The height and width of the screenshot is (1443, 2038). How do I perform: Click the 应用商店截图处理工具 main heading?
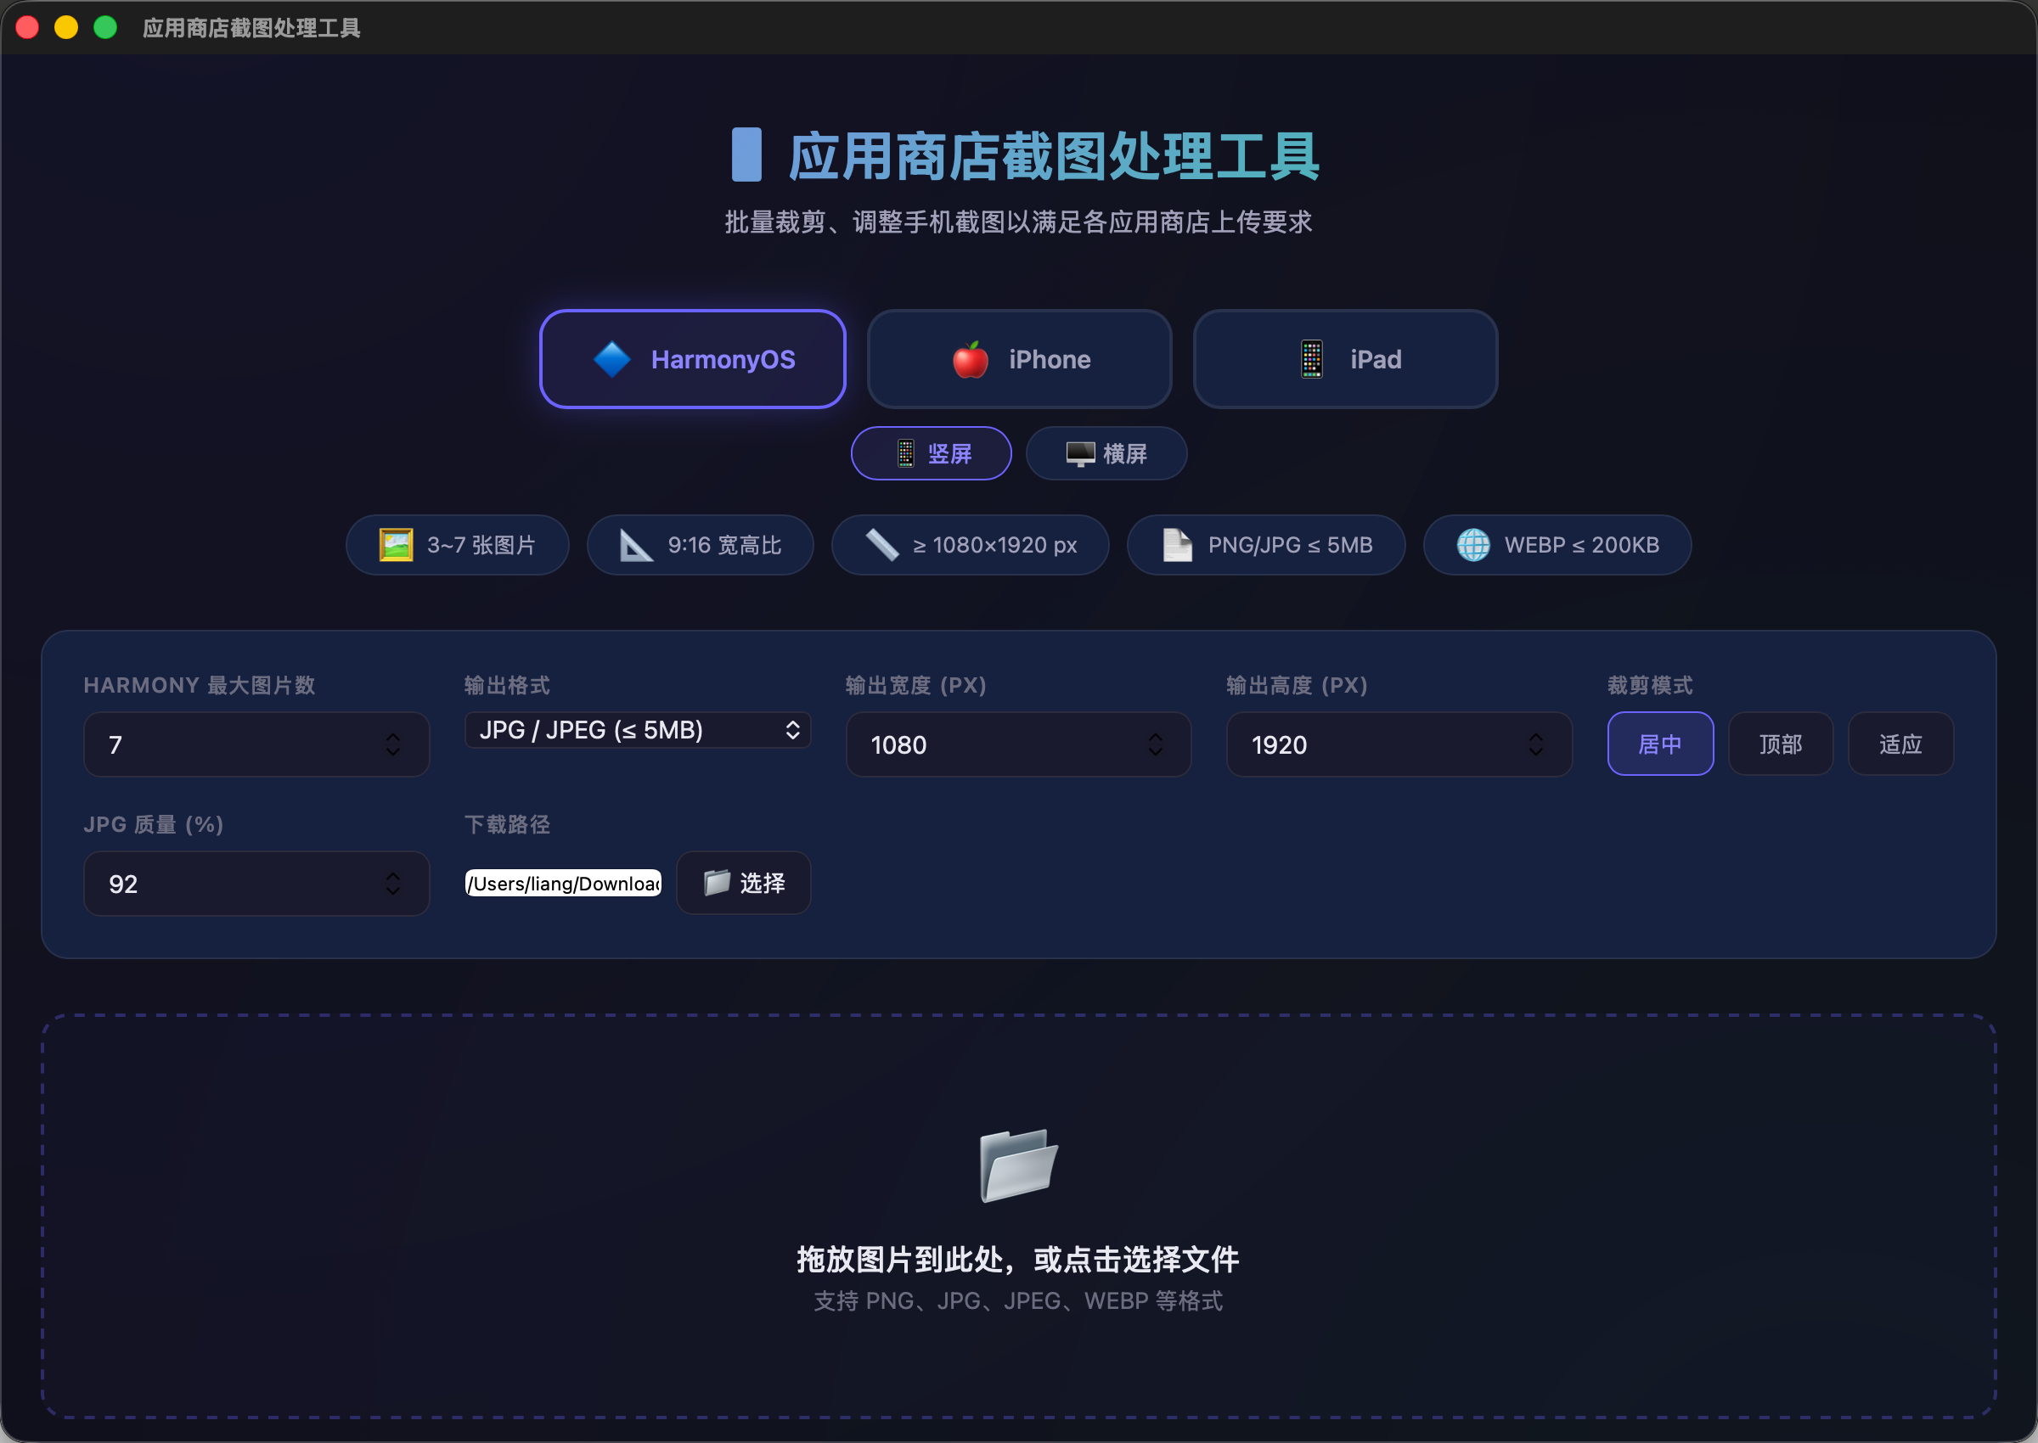click(x=1054, y=156)
